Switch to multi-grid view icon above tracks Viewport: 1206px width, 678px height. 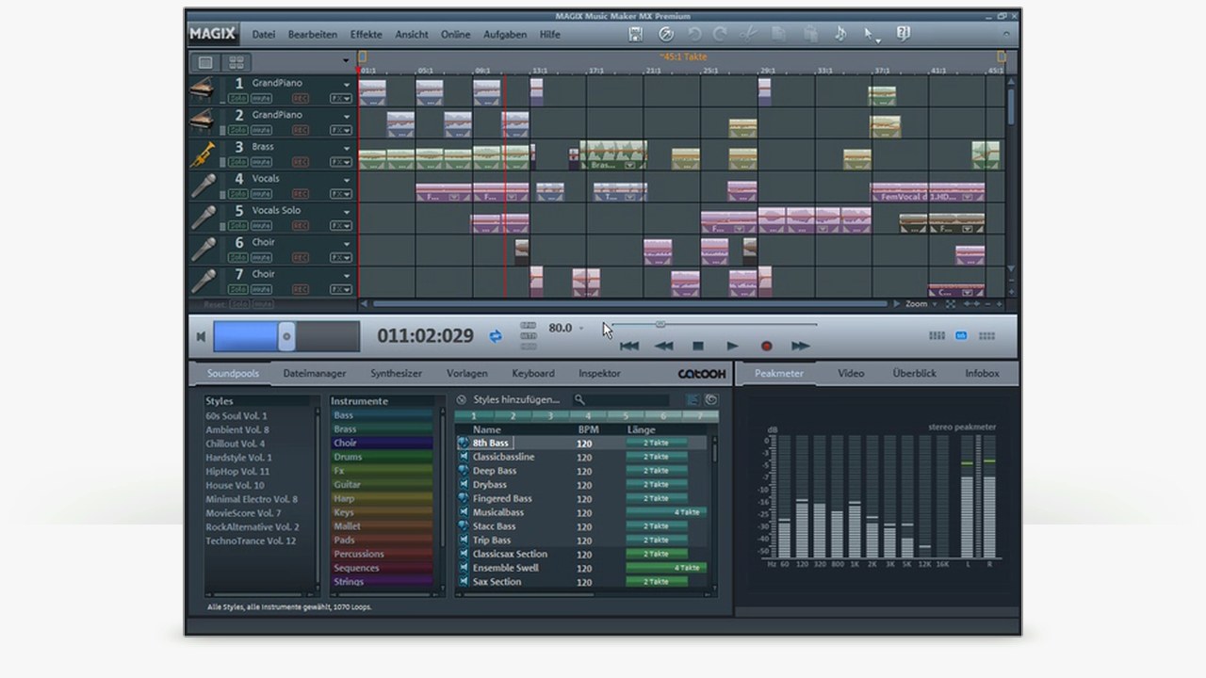pos(236,62)
